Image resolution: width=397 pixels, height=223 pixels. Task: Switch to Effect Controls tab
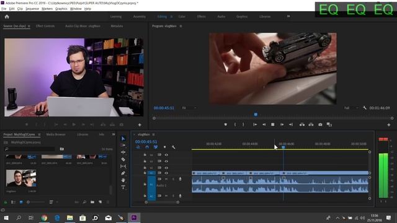pyautogui.click(x=45, y=26)
